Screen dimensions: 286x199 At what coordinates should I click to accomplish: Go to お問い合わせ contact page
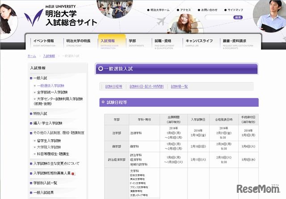pos(209,9)
